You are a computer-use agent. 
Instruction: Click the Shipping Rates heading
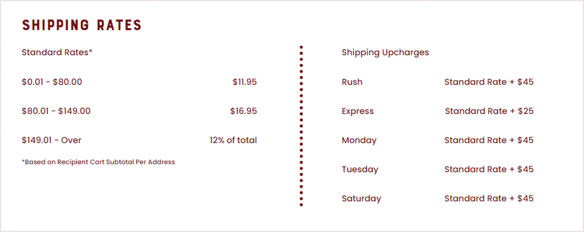(x=82, y=25)
